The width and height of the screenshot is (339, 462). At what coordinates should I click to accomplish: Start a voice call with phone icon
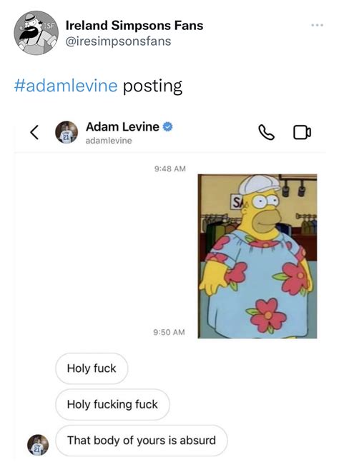pyautogui.click(x=266, y=132)
